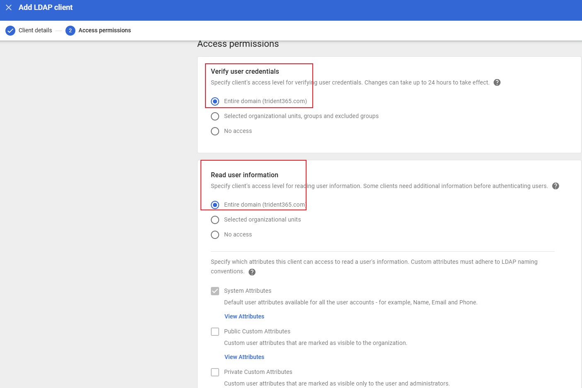Select organizational units, groups and excluded groups
The height and width of the screenshot is (388, 582).
(x=215, y=116)
